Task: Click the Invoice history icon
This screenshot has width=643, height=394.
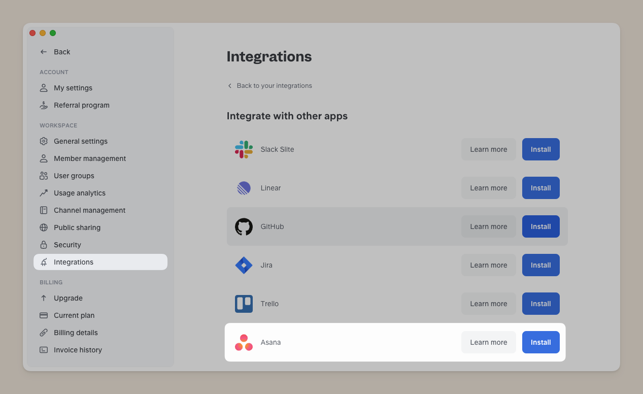Action: tap(44, 350)
